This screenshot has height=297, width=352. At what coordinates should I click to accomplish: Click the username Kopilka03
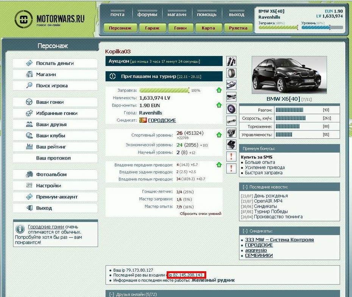pos(118,52)
